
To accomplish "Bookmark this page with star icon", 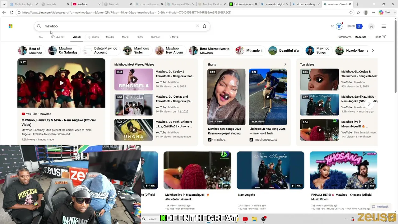I will (351, 12).
